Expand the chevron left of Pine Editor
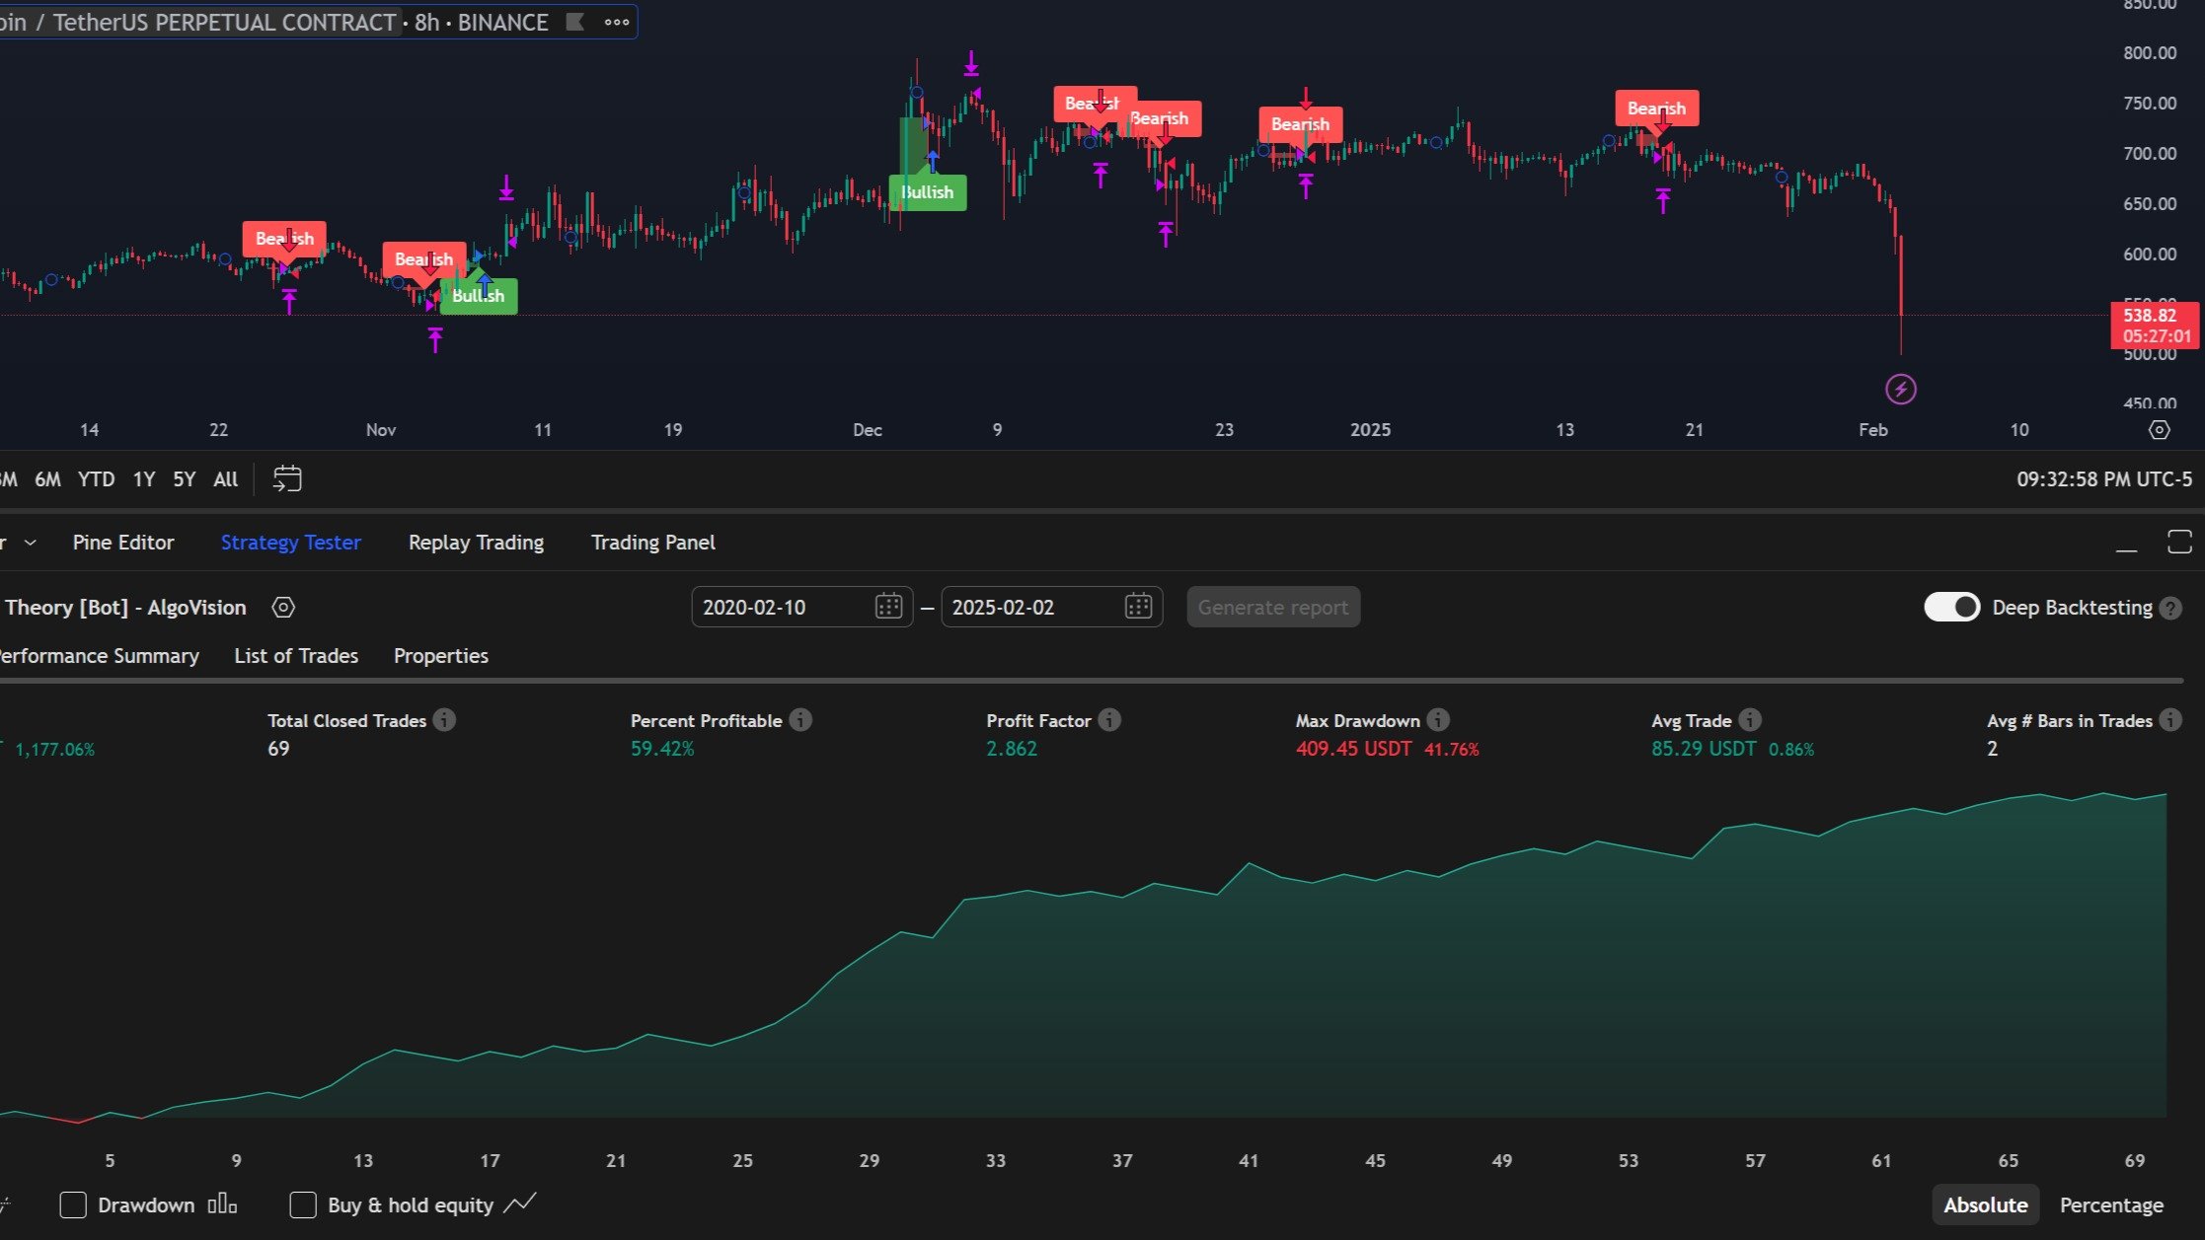Image resolution: width=2205 pixels, height=1240 pixels. click(x=31, y=543)
